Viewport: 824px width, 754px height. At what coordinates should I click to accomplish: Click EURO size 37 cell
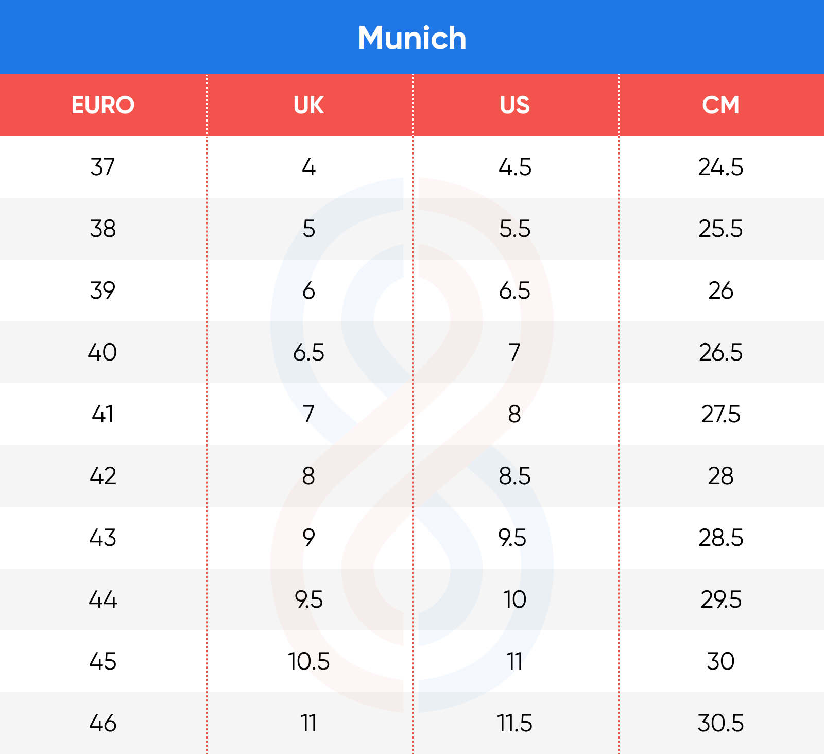click(x=103, y=167)
